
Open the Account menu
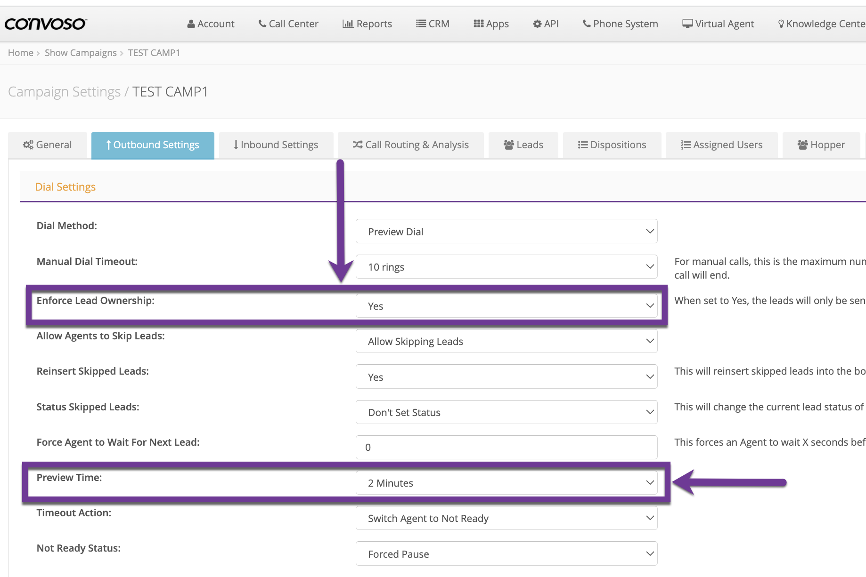pyautogui.click(x=211, y=24)
